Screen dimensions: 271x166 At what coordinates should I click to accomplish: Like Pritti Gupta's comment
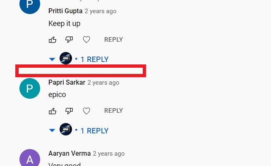[53, 40]
